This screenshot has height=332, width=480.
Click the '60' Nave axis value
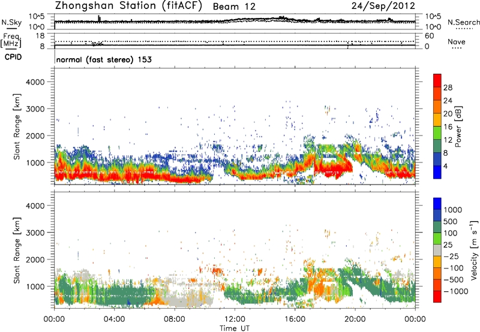(429, 36)
